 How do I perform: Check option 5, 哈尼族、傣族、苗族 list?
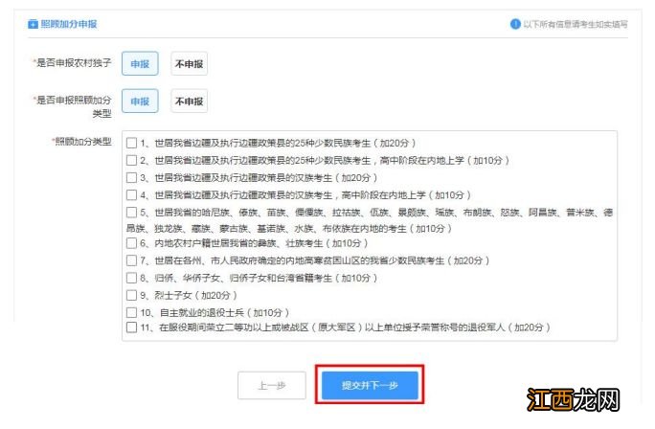(x=131, y=213)
